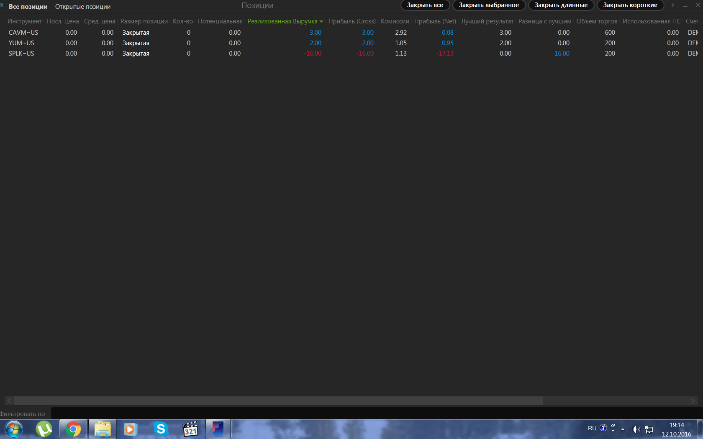The height and width of the screenshot is (439, 703).
Task: Sort by Посл. Цена column header
Action: tap(63, 21)
